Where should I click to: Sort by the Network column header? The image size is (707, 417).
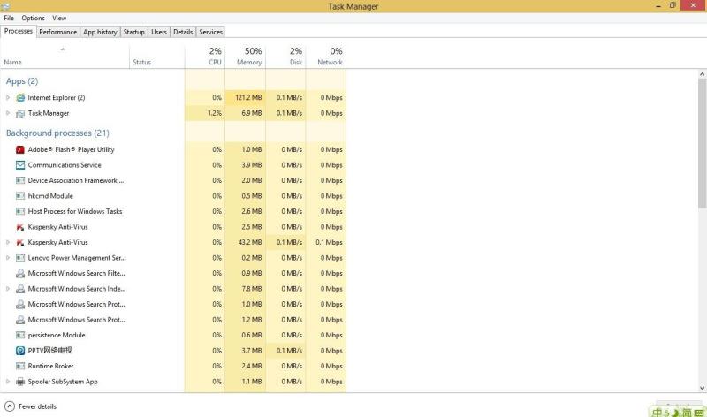click(x=326, y=56)
